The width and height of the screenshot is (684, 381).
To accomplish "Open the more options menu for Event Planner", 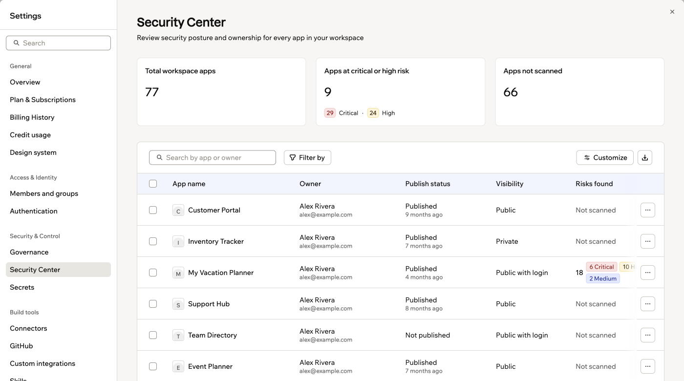I will pyautogui.click(x=648, y=366).
